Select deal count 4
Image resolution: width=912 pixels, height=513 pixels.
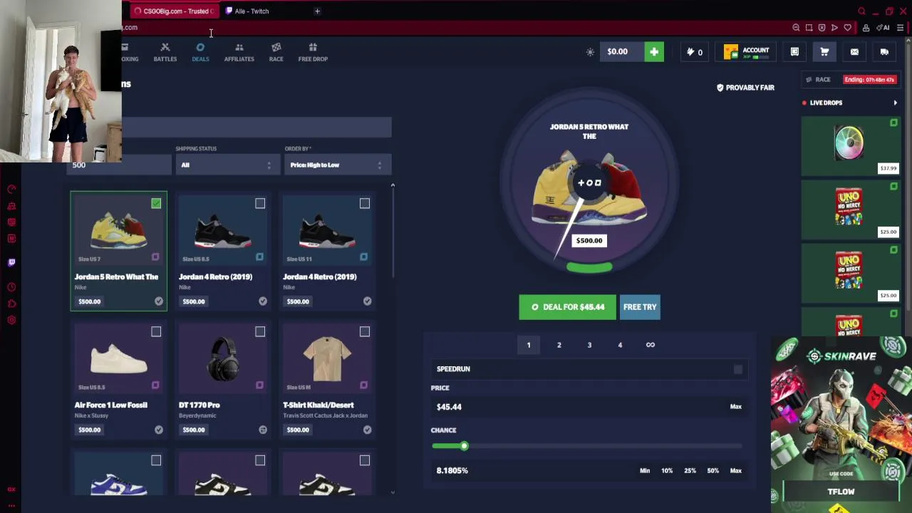(620, 345)
